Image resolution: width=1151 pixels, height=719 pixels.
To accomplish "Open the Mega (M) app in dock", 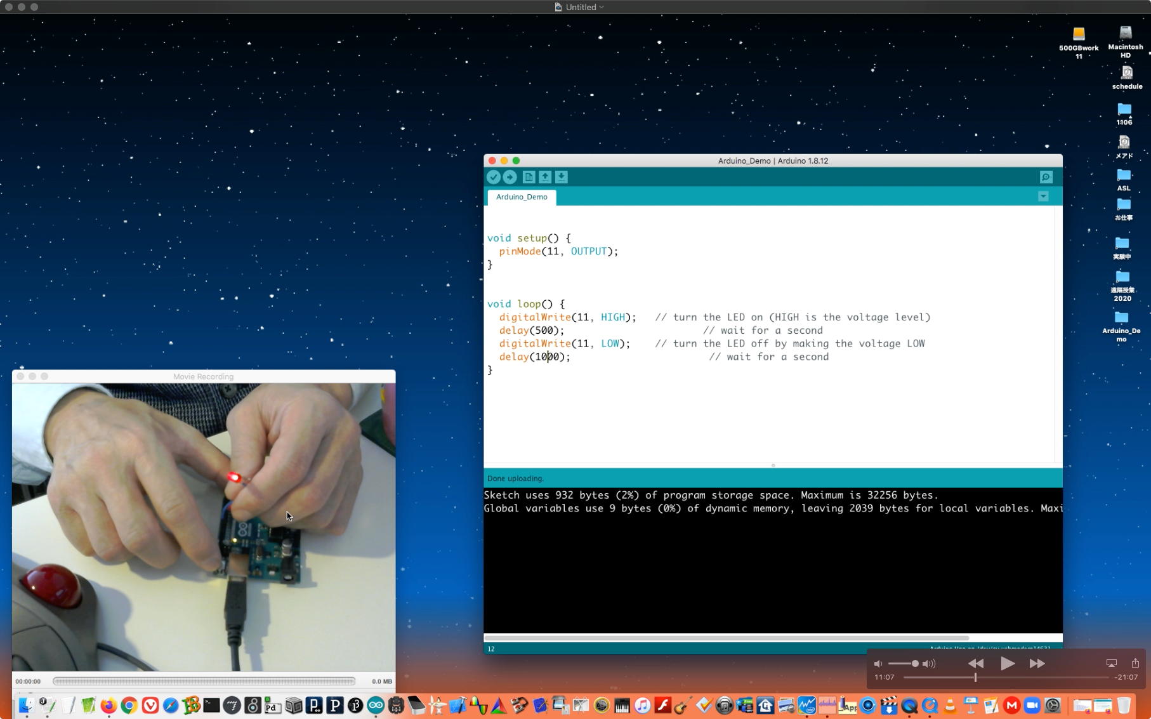I will pyautogui.click(x=1011, y=705).
